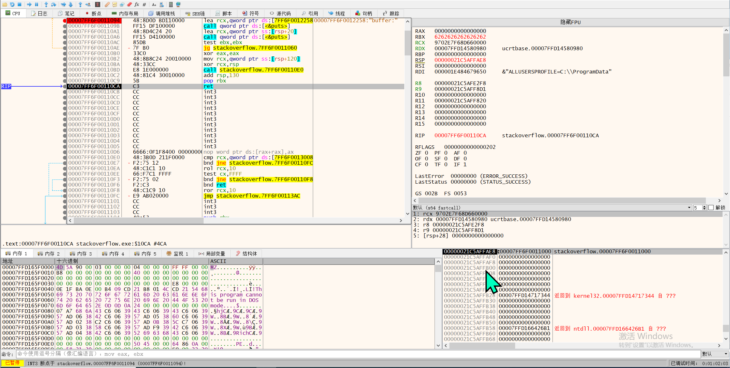The height and width of the screenshot is (368, 730).
Task: Select dump tab 内存 2
Action: (49, 254)
